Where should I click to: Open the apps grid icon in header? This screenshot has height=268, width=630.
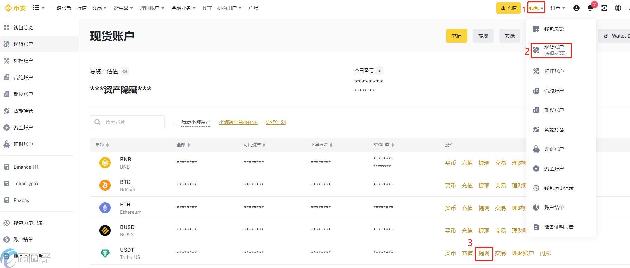coord(36,8)
